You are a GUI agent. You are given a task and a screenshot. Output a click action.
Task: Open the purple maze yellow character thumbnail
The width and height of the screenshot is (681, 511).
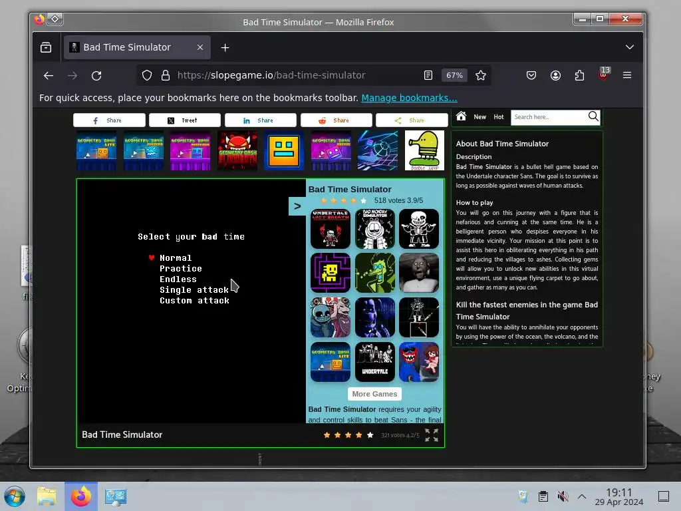331,273
